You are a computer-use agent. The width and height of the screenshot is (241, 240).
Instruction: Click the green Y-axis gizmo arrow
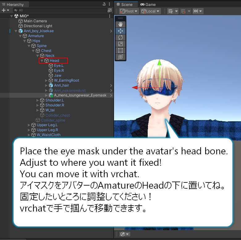tap(159, 63)
